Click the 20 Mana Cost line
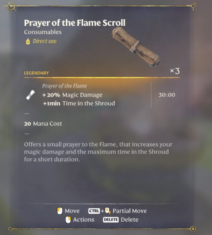Screen dimensions: 212x235 (43, 124)
